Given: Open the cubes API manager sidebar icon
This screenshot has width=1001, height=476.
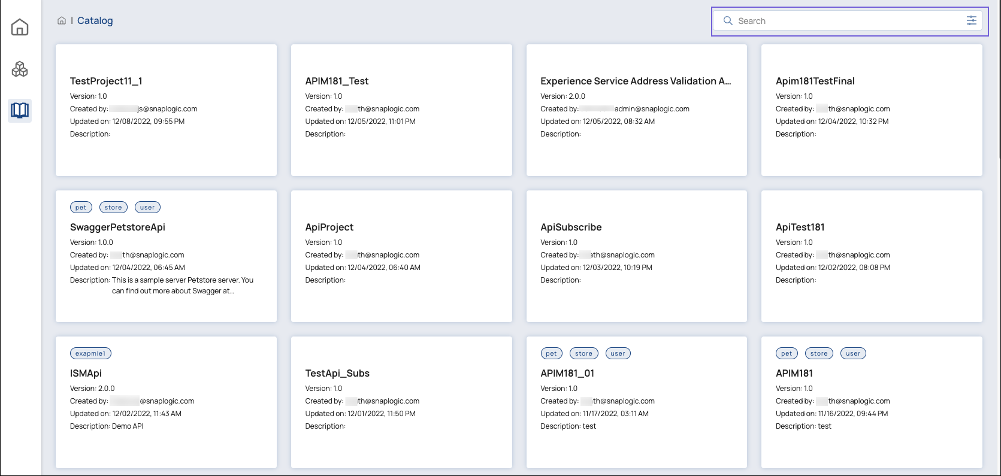Looking at the screenshot, I should pos(20,69).
